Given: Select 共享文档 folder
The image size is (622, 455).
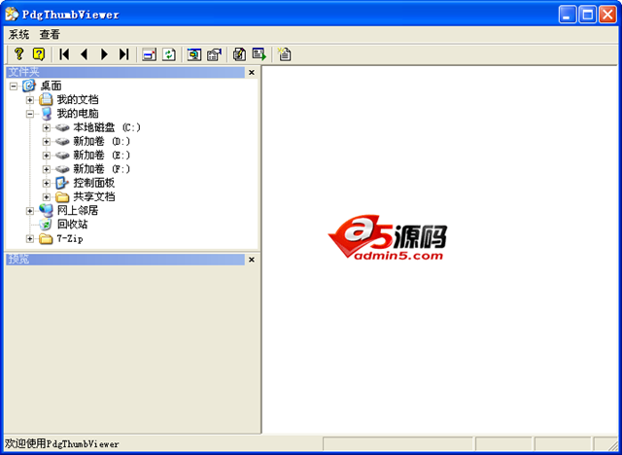Looking at the screenshot, I should point(94,196).
